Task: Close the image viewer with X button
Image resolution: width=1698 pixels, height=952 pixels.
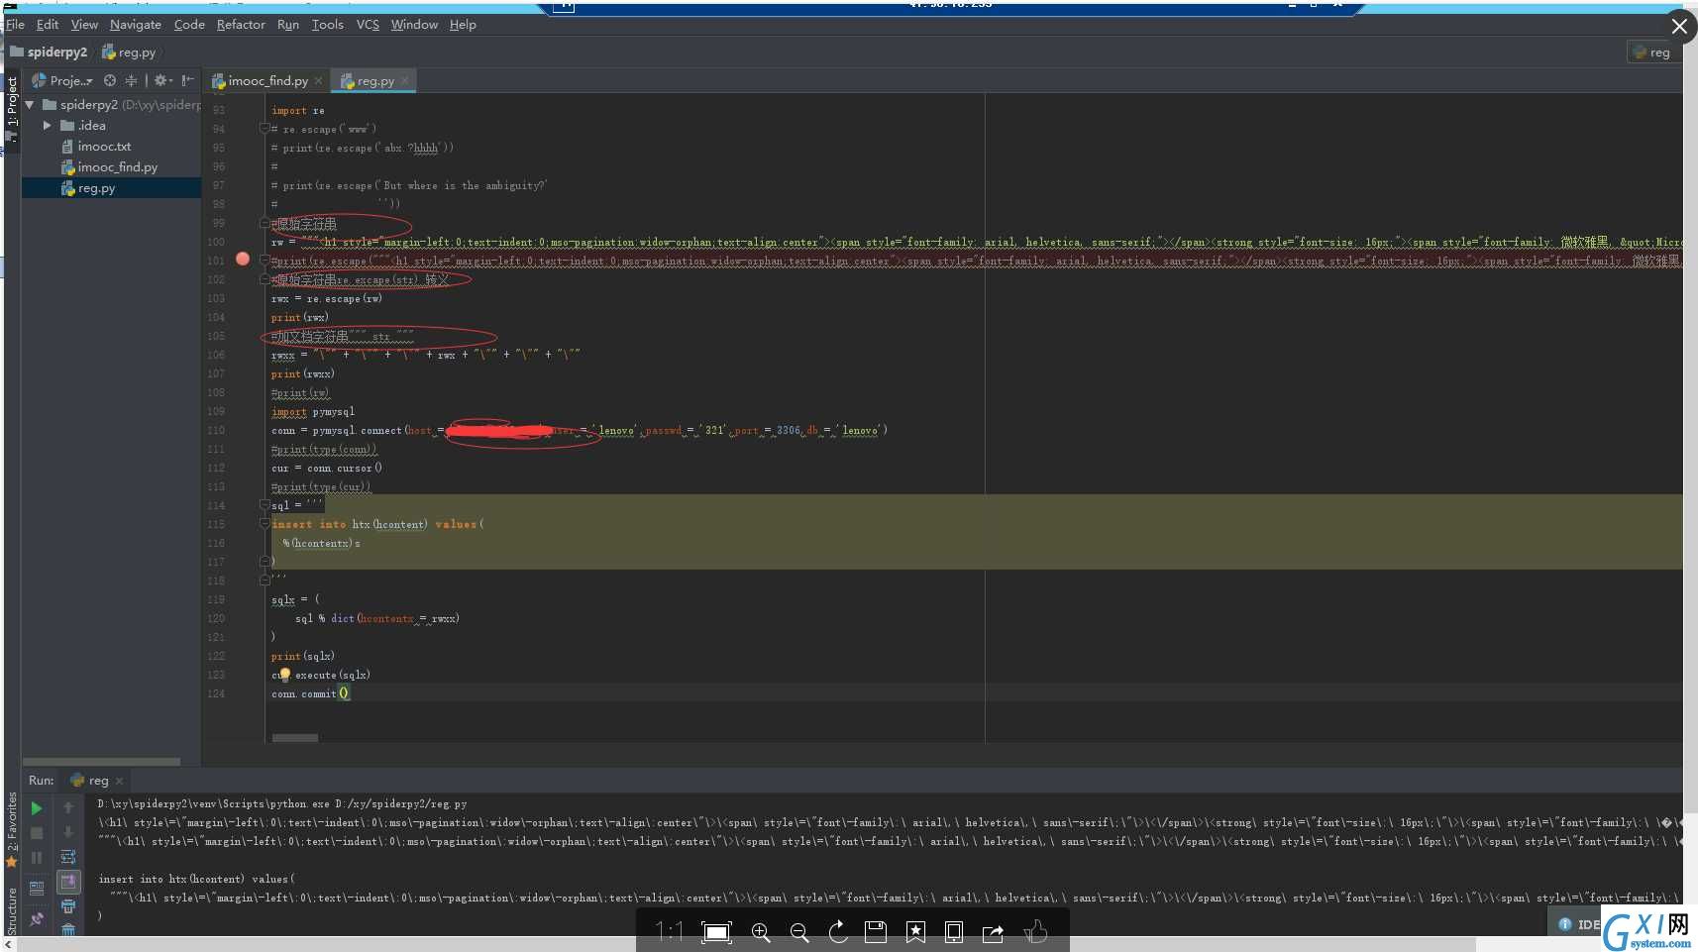Action: [1679, 27]
